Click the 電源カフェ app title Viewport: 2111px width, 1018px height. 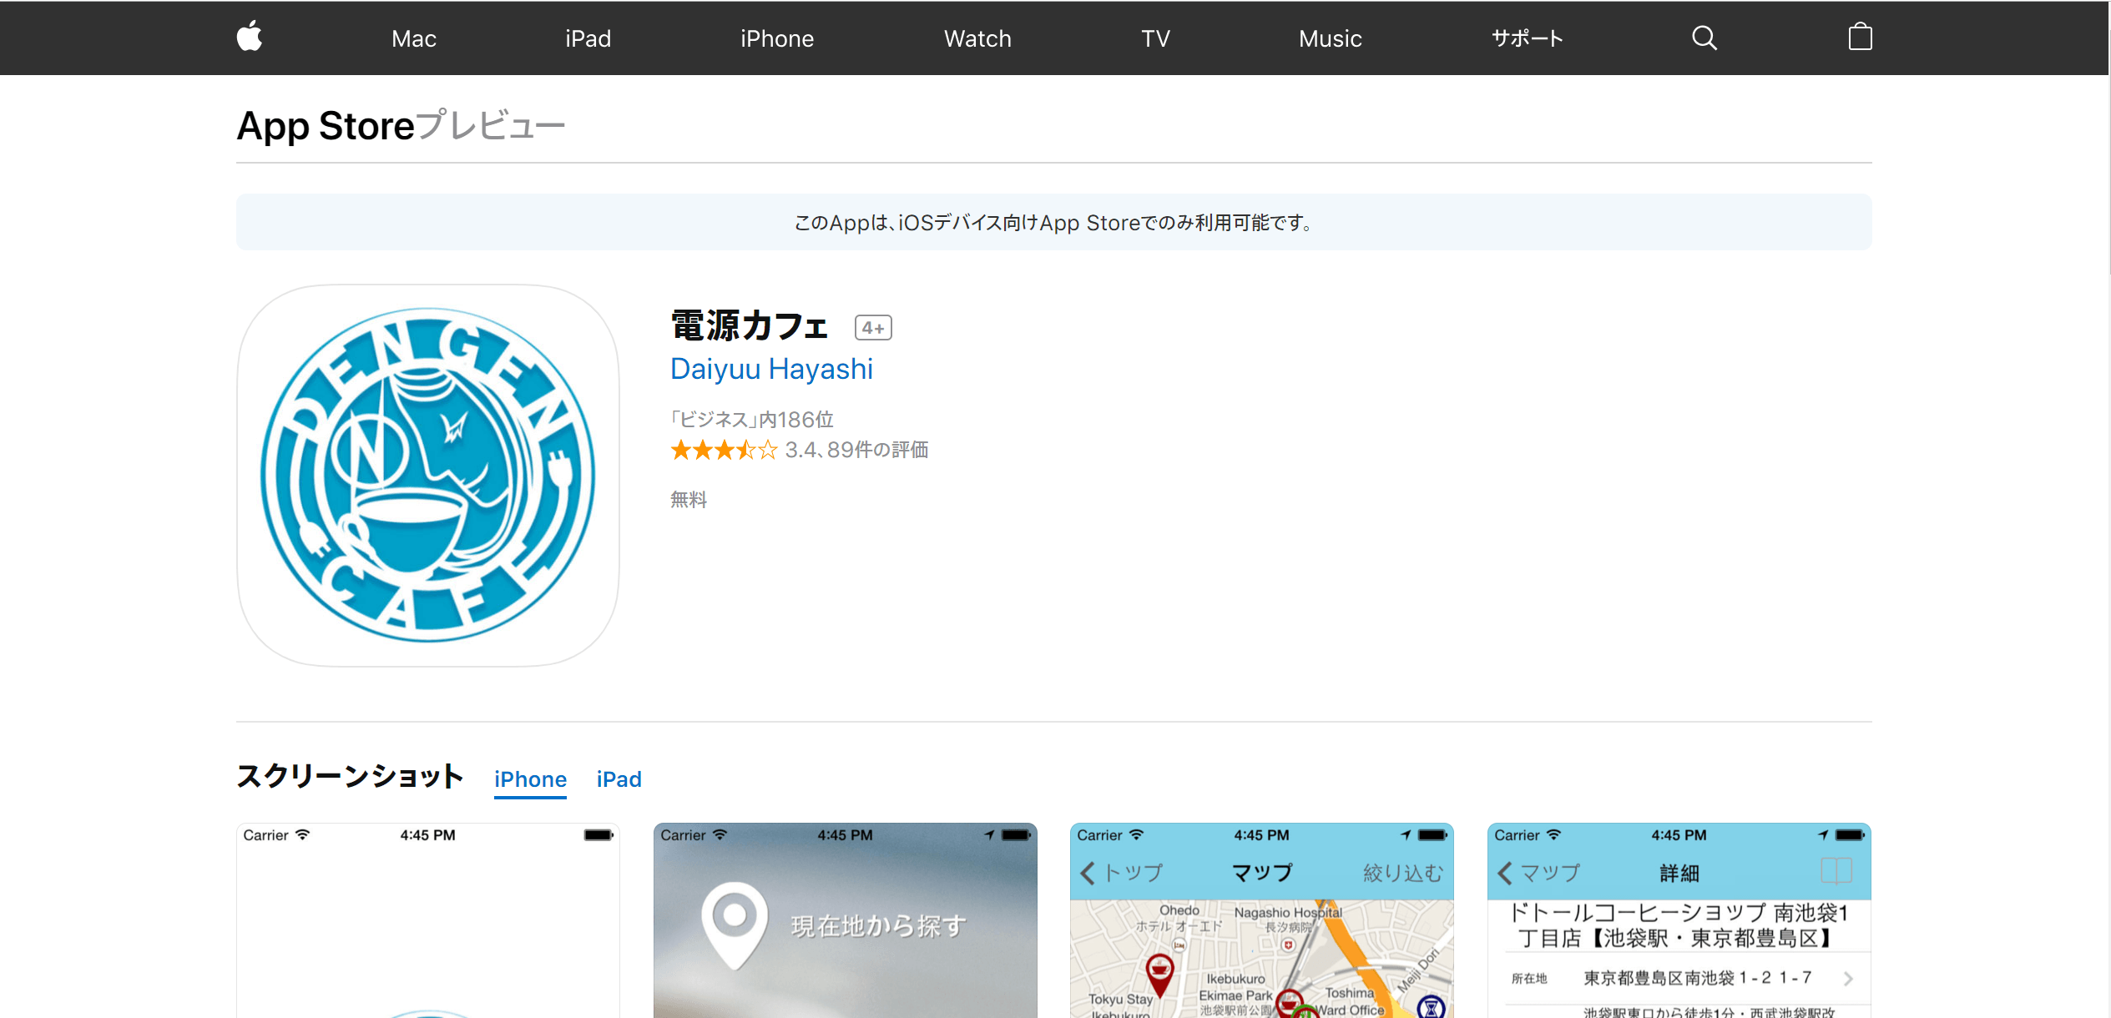(750, 325)
